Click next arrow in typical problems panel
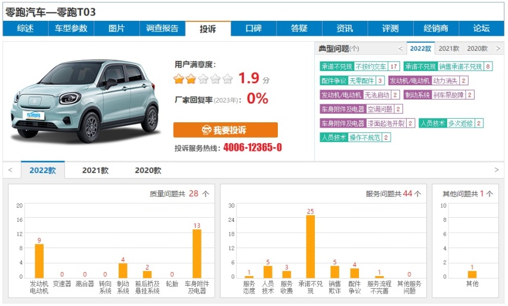The width and height of the screenshot is (508, 306). 498,49
